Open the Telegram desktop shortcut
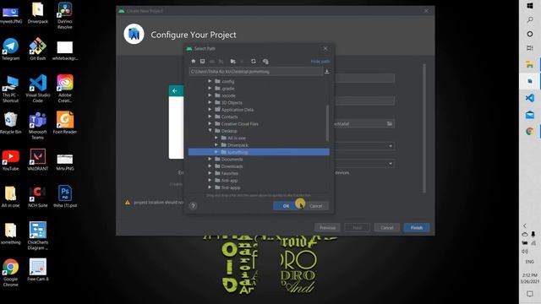This screenshot has height=304, width=541. tap(11, 50)
